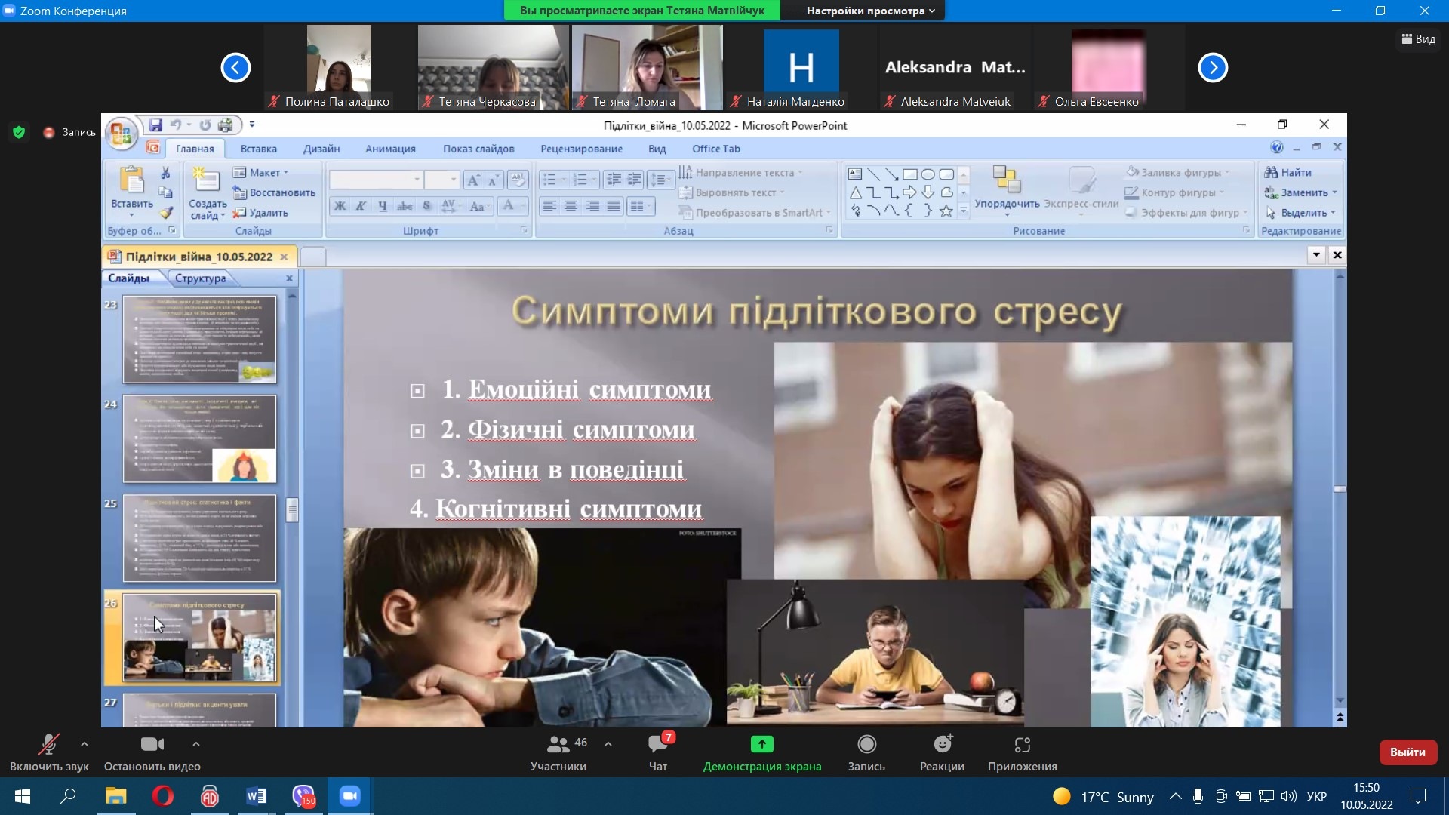Show next participants with right arrow
Screen dimensions: 1449x815
click(1213, 68)
